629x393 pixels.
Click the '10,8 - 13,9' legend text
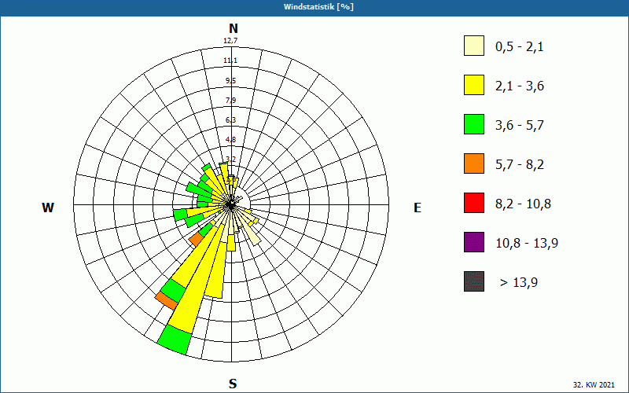[x=527, y=244]
